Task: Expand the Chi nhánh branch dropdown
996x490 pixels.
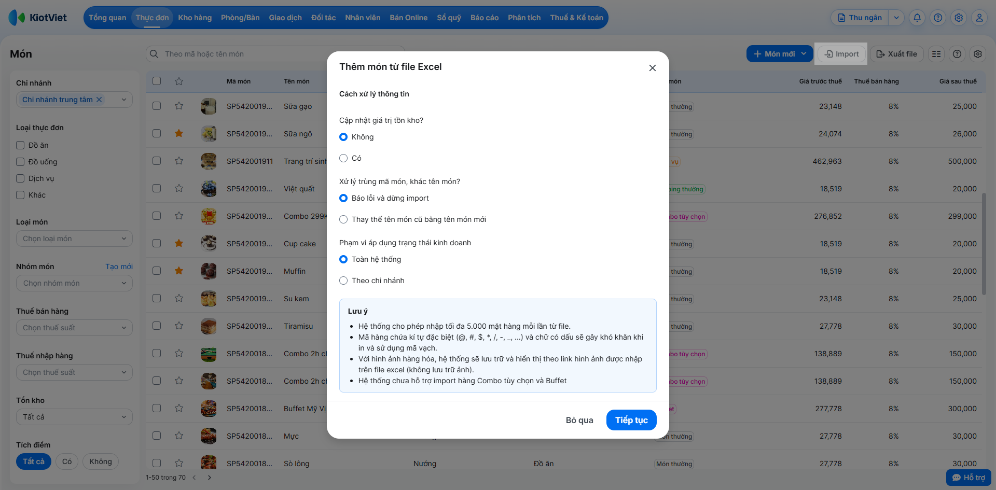Action: coord(124,100)
